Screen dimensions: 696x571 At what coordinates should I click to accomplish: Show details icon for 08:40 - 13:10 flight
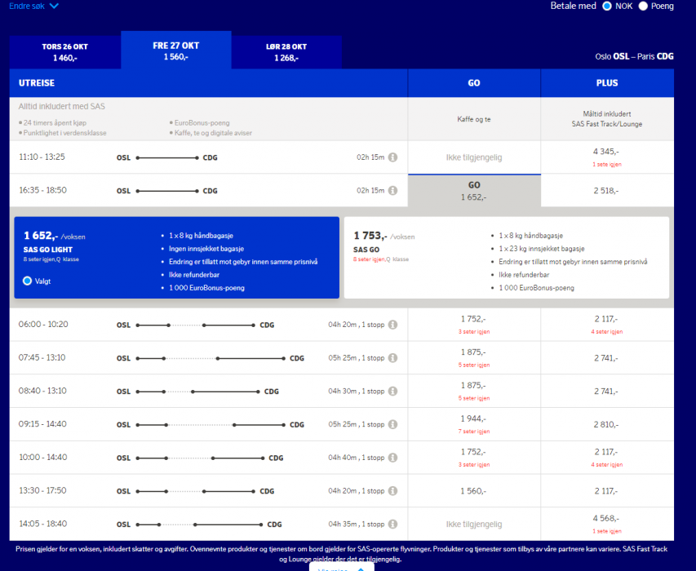(392, 392)
